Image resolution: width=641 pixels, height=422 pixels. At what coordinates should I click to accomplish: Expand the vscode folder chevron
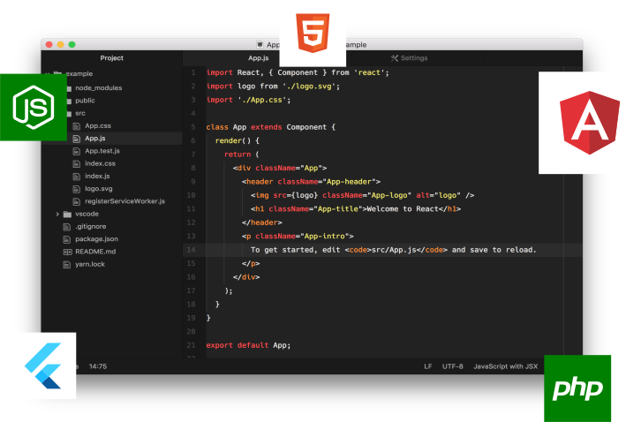pos(57,214)
